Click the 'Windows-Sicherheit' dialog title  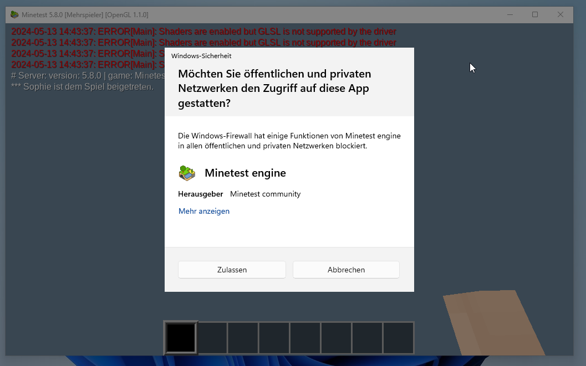[x=201, y=56]
